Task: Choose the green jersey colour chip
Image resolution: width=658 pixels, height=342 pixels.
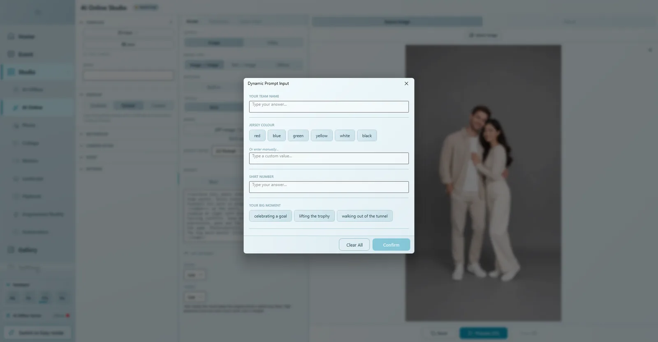Action: [298, 136]
